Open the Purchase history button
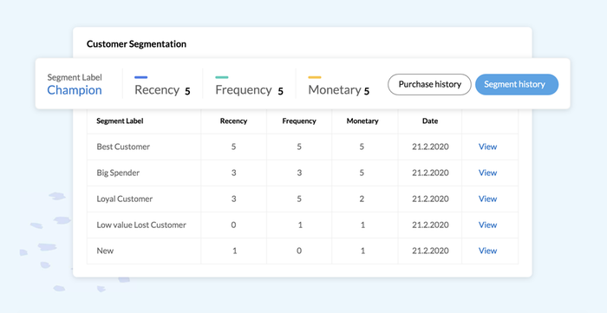Viewport: 607px width, 313px height. click(429, 84)
